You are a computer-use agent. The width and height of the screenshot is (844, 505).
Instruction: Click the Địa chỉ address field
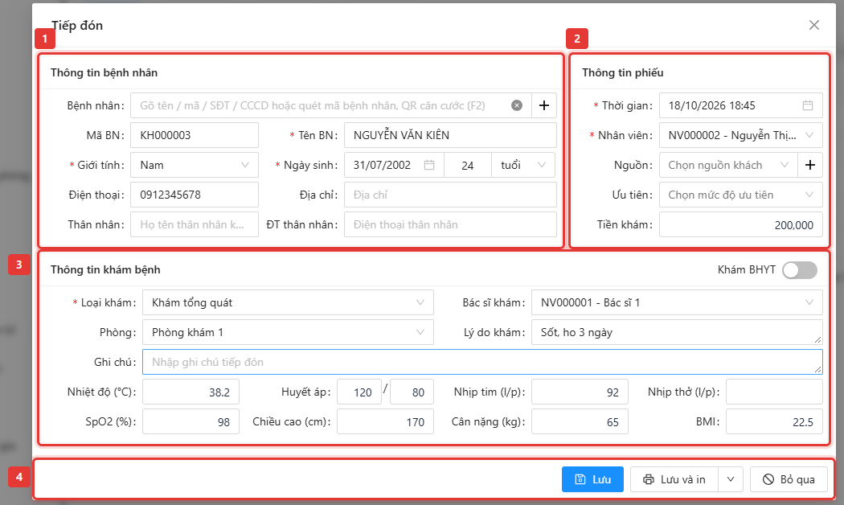click(450, 195)
